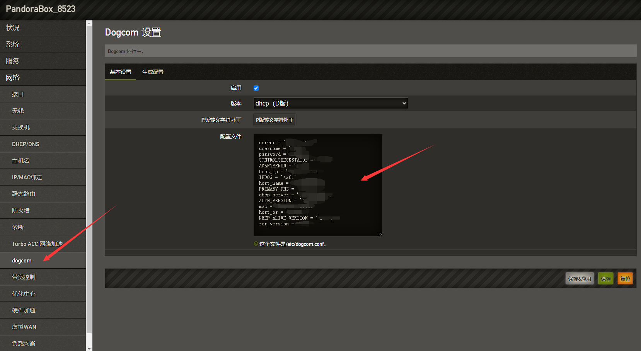
Task: Click the sidebar scrollbar down arrow
Action: (89, 348)
